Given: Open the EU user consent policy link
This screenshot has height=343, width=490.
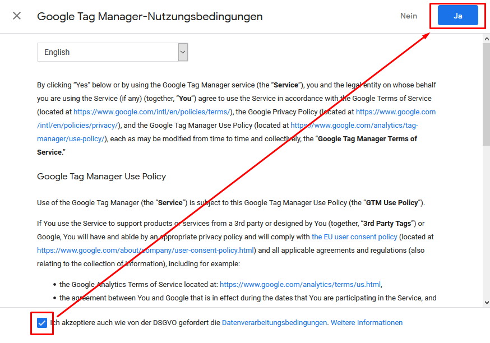Looking at the screenshot, I should click(354, 237).
